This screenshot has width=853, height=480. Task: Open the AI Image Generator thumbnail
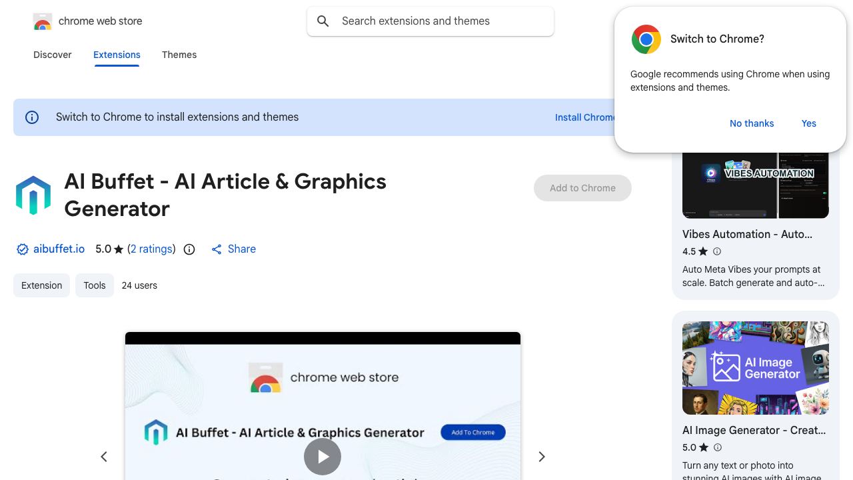[x=756, y=368]
